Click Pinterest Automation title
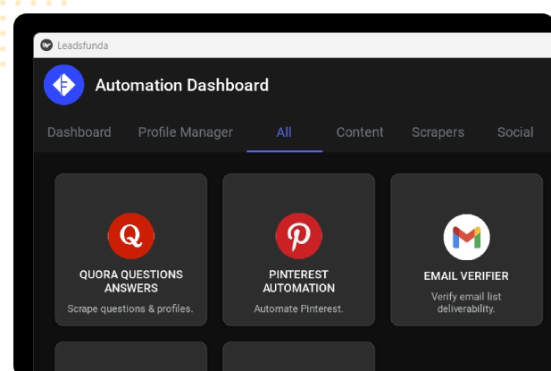The height and width of the screenshot is (371, 551). click(298, 281)
